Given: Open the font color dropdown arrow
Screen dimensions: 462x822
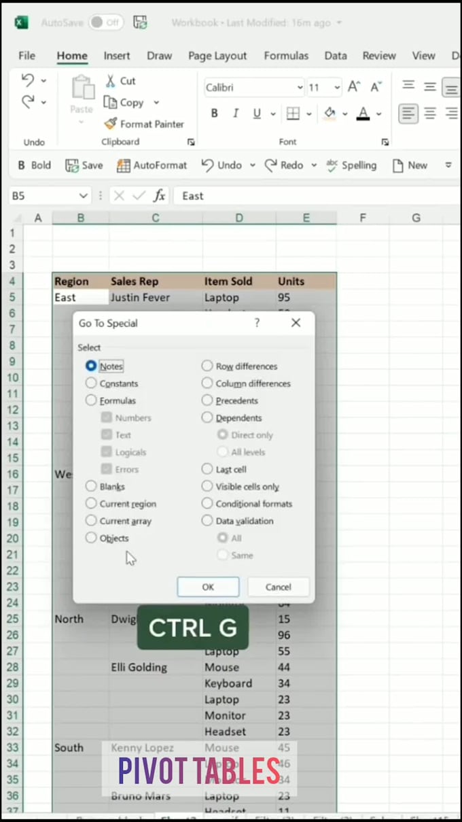Looking at the screenshot, I should point(379,114).
